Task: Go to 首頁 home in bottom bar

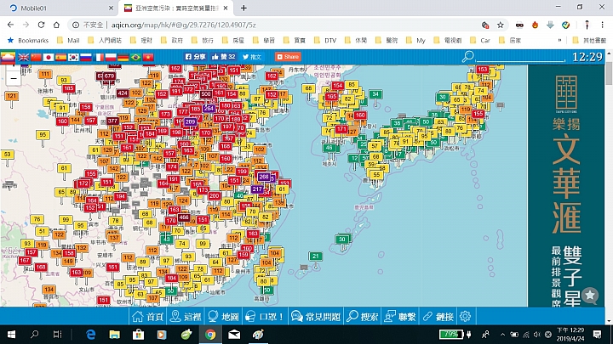Action: (149, 316)
